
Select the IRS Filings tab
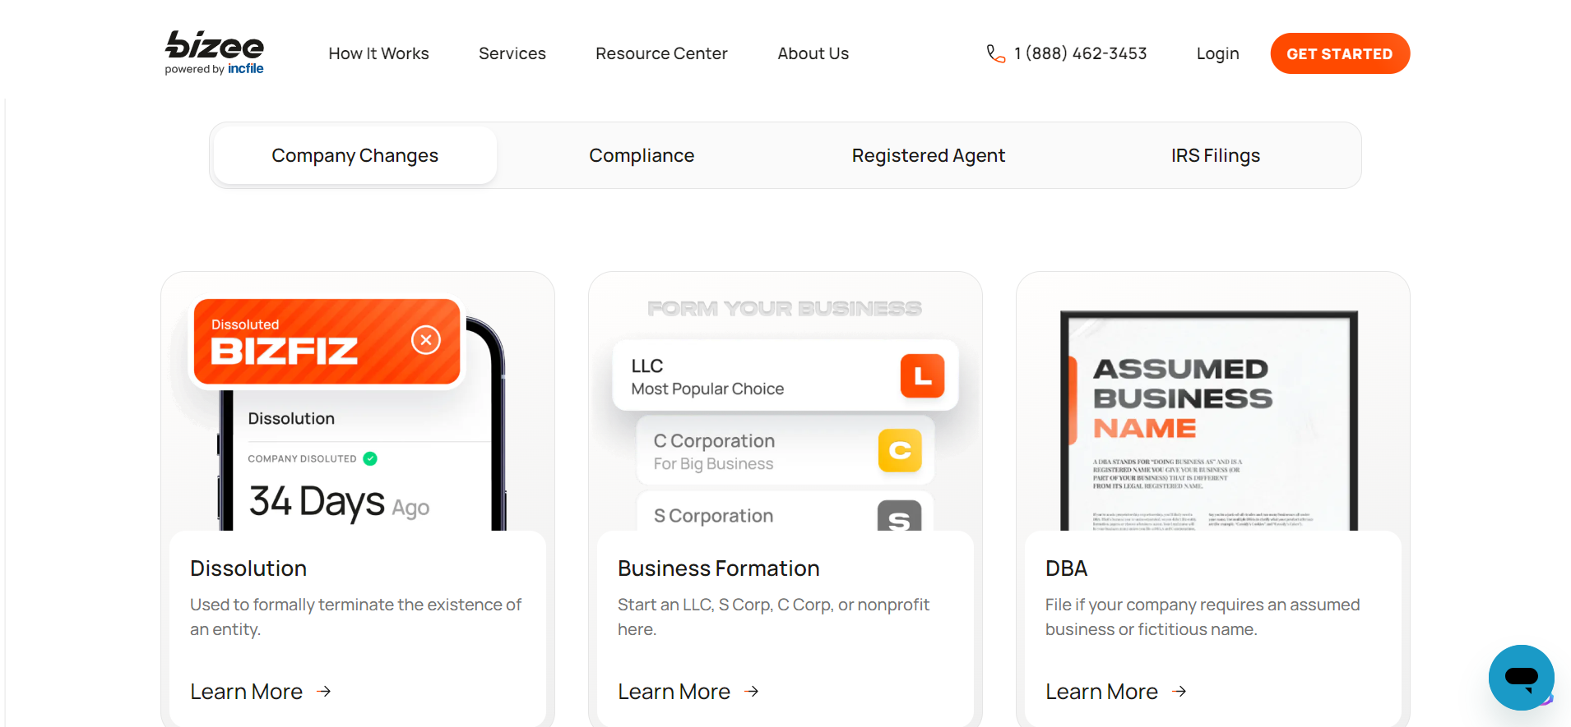click(x=1215, y=154)
